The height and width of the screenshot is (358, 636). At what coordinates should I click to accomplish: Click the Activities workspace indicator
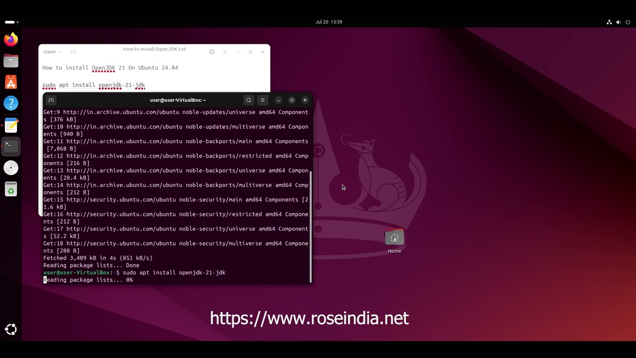[11, 22]
